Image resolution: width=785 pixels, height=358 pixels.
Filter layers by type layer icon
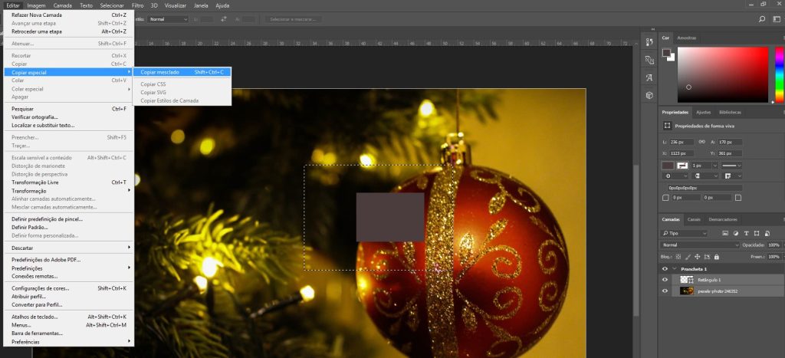746,233
